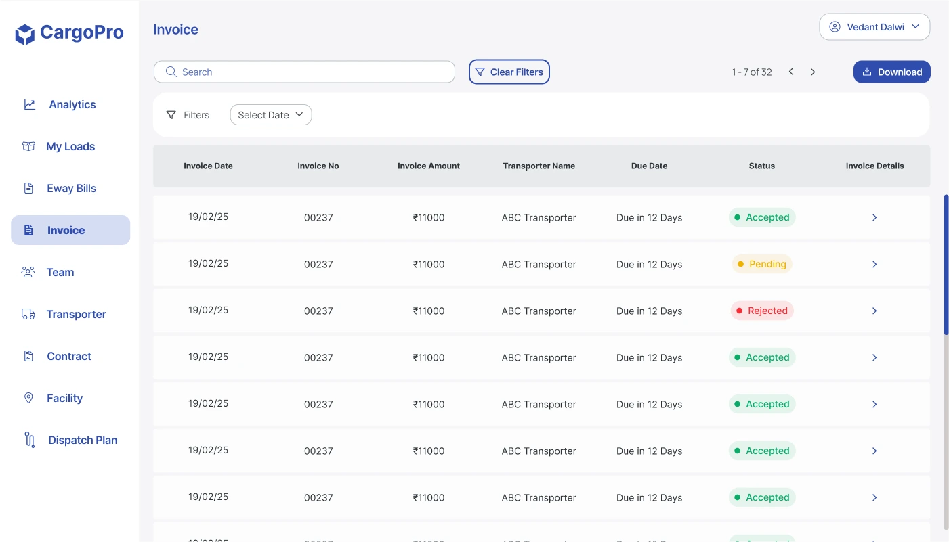949x542 pixels.
Task: Click into the Search field
Action: pyautogui.click(x=304, y=72)
